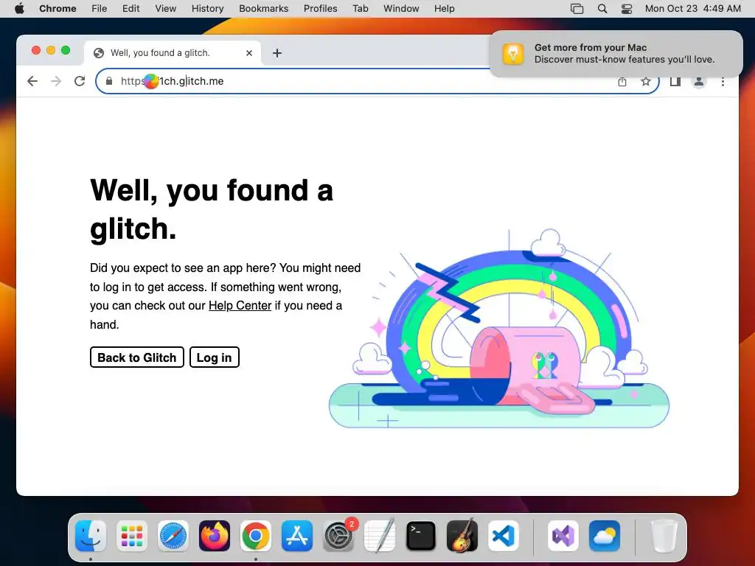Reload the current page

pos(80,81)
